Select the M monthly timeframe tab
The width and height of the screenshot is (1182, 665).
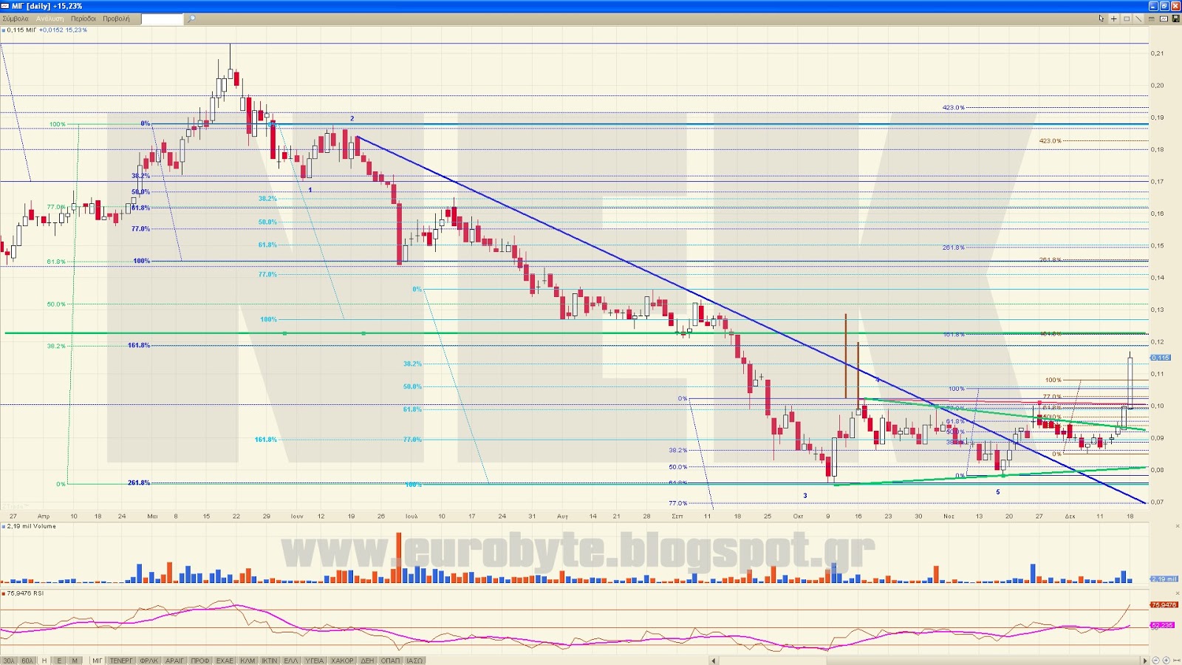(75, 661)
